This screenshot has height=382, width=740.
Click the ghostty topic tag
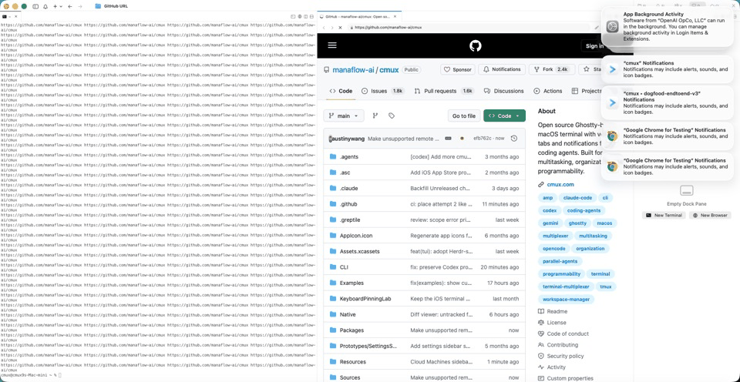pos(577,223)
